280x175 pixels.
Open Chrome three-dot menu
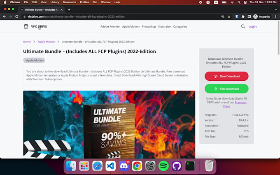click(x=276, y=16)
